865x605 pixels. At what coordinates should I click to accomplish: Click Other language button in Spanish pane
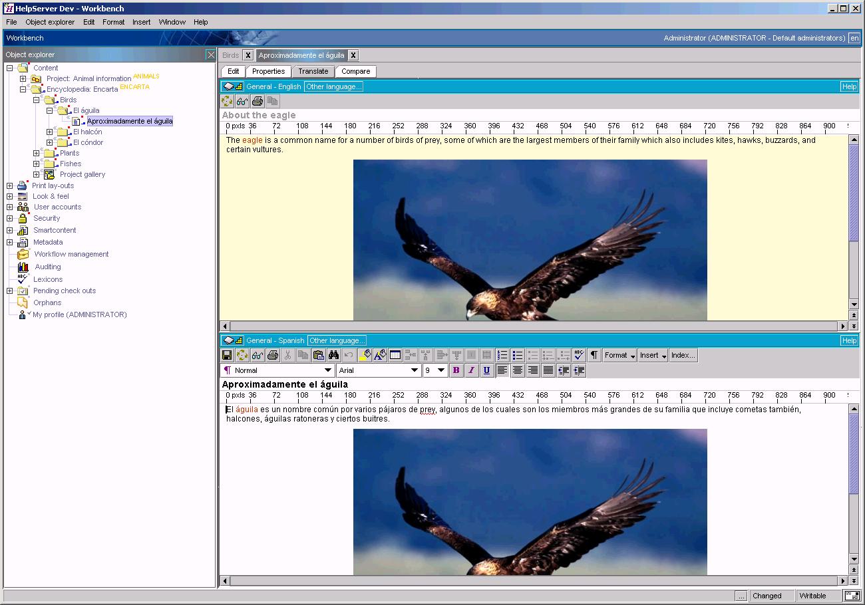click(x=337, y=340)
